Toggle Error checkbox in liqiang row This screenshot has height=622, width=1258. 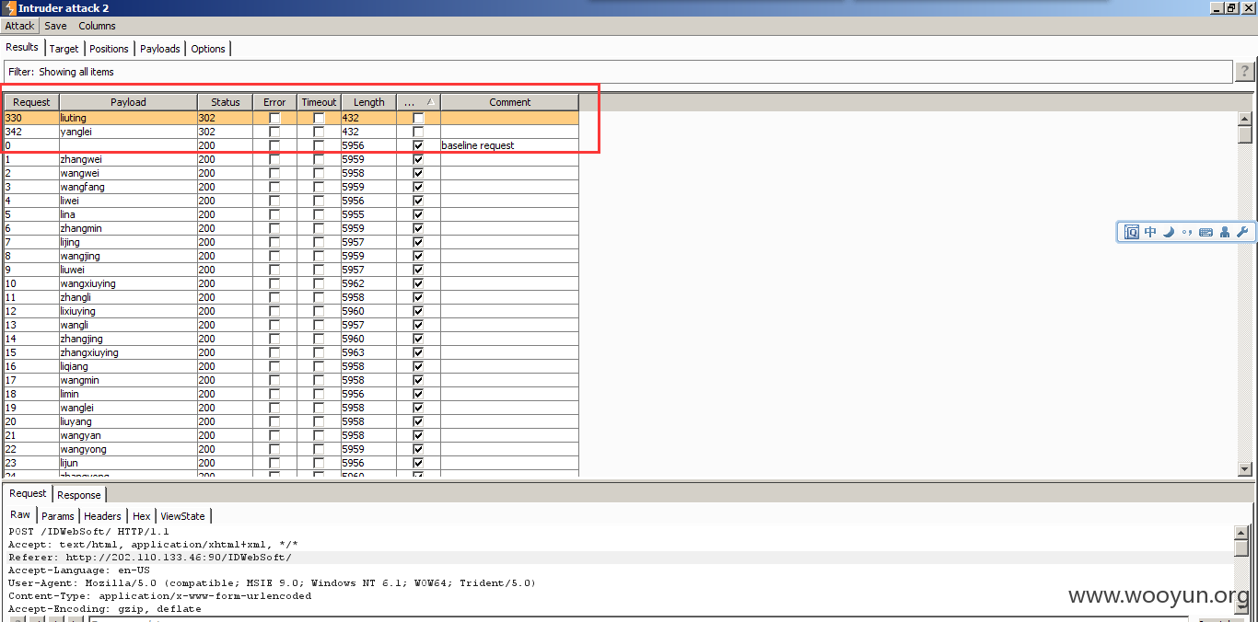tap(274, 366)
